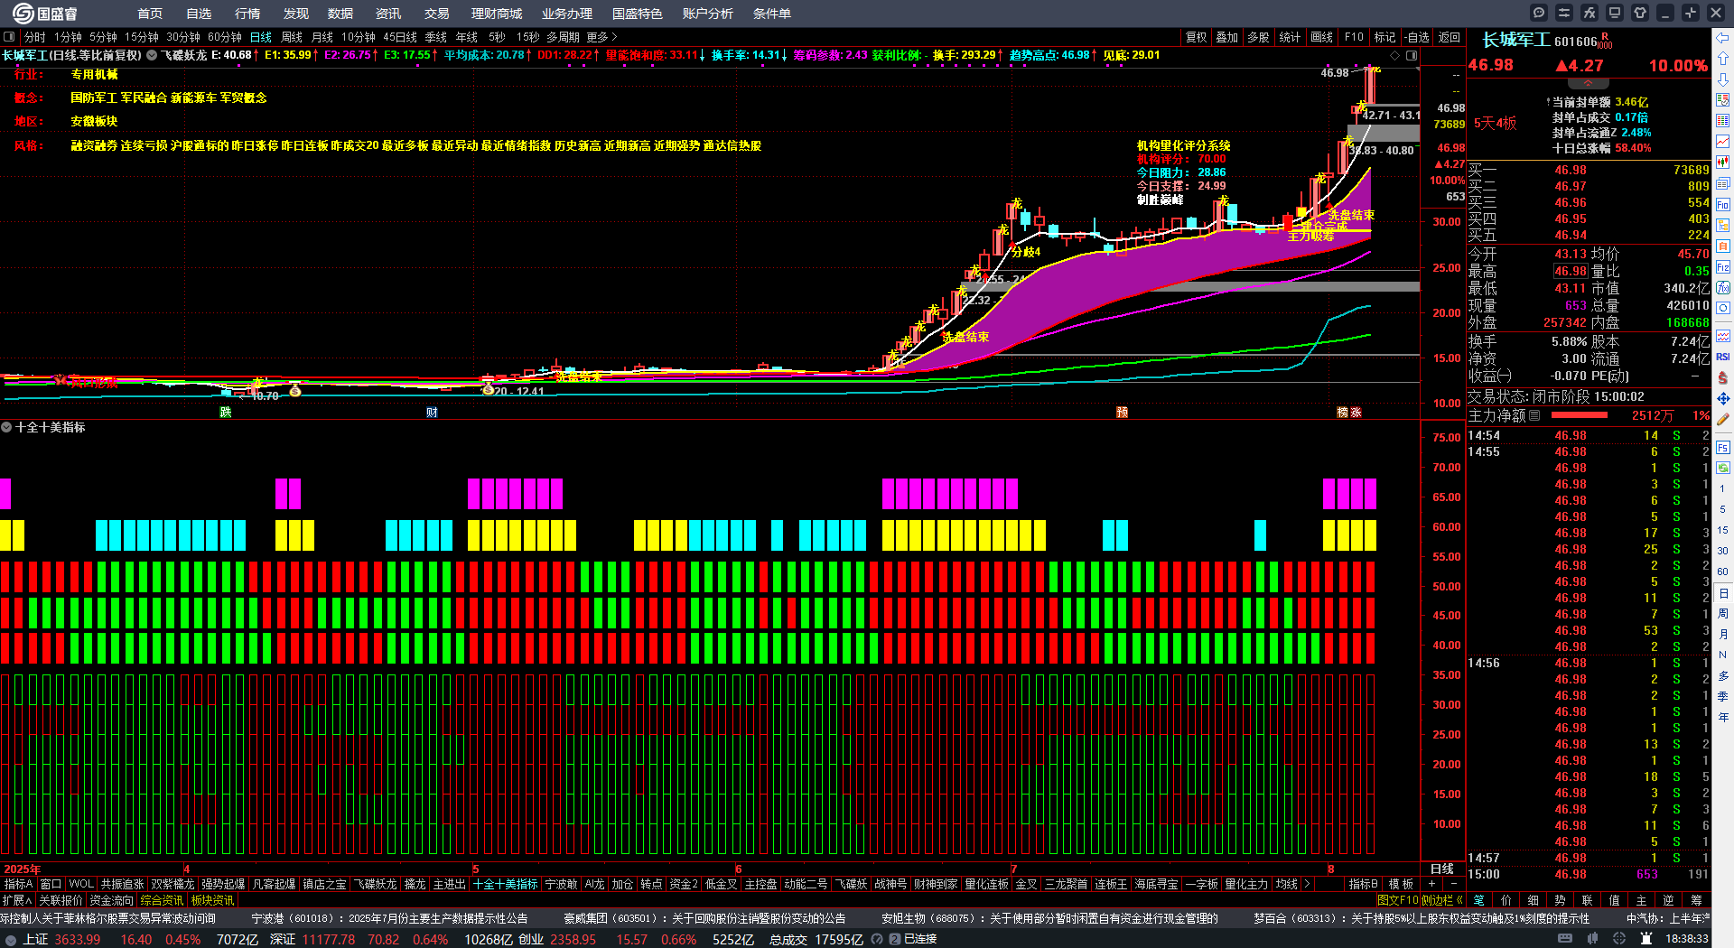Open the 指标B indicator selector
This screenshot has width=1734, height=948.
click(1363, 884)
